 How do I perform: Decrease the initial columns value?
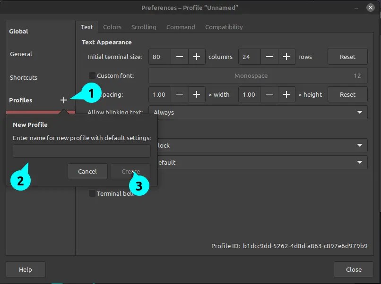179,57
